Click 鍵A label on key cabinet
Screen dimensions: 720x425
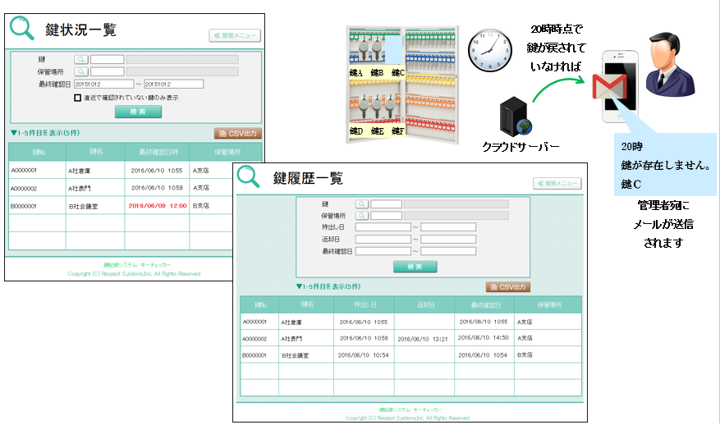pyautogui.click(x=355, y=72)
